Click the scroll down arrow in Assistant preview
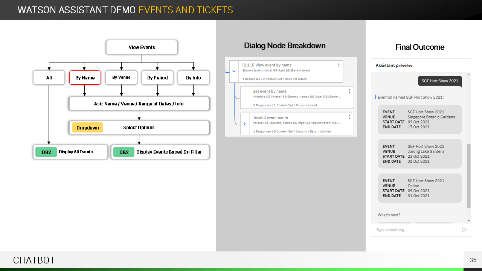482x271 pixels. click(x=468, y=221)
